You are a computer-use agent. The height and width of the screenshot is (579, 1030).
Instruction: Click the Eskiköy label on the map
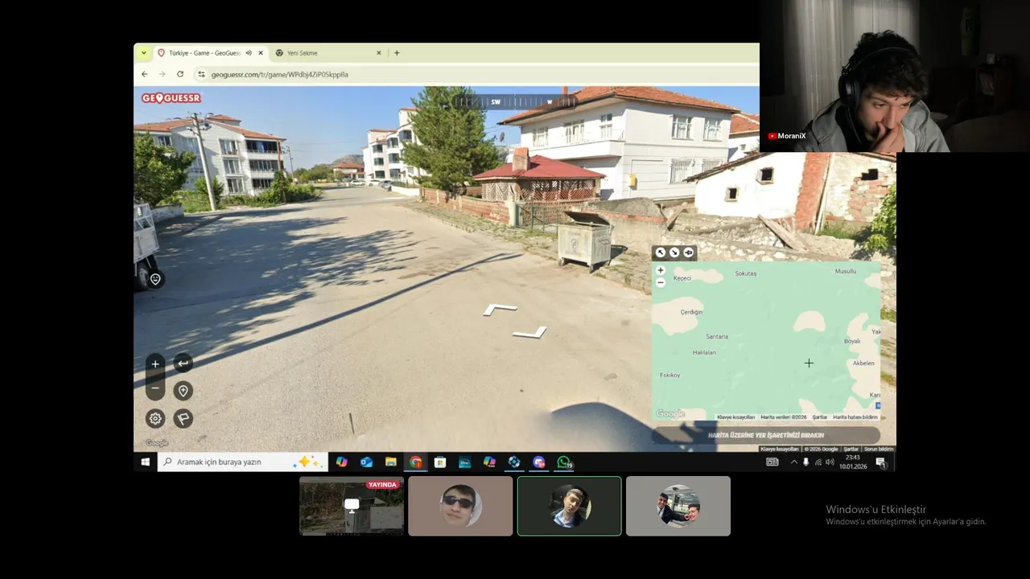pyautogui.click(x=669, y=375)
